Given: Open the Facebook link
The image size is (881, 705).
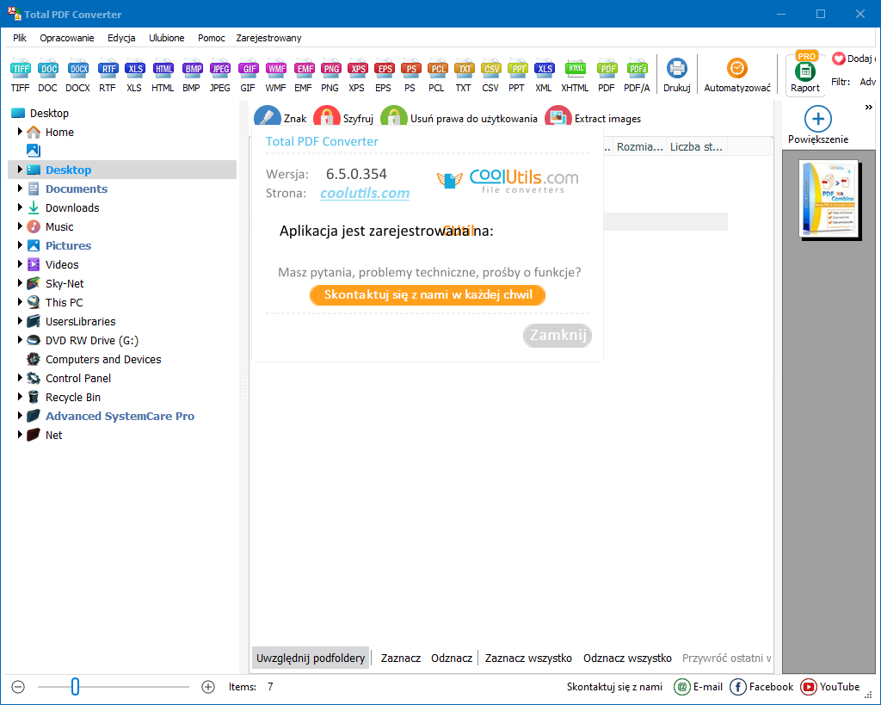Looking at the screenshot, I should [761, 686].
